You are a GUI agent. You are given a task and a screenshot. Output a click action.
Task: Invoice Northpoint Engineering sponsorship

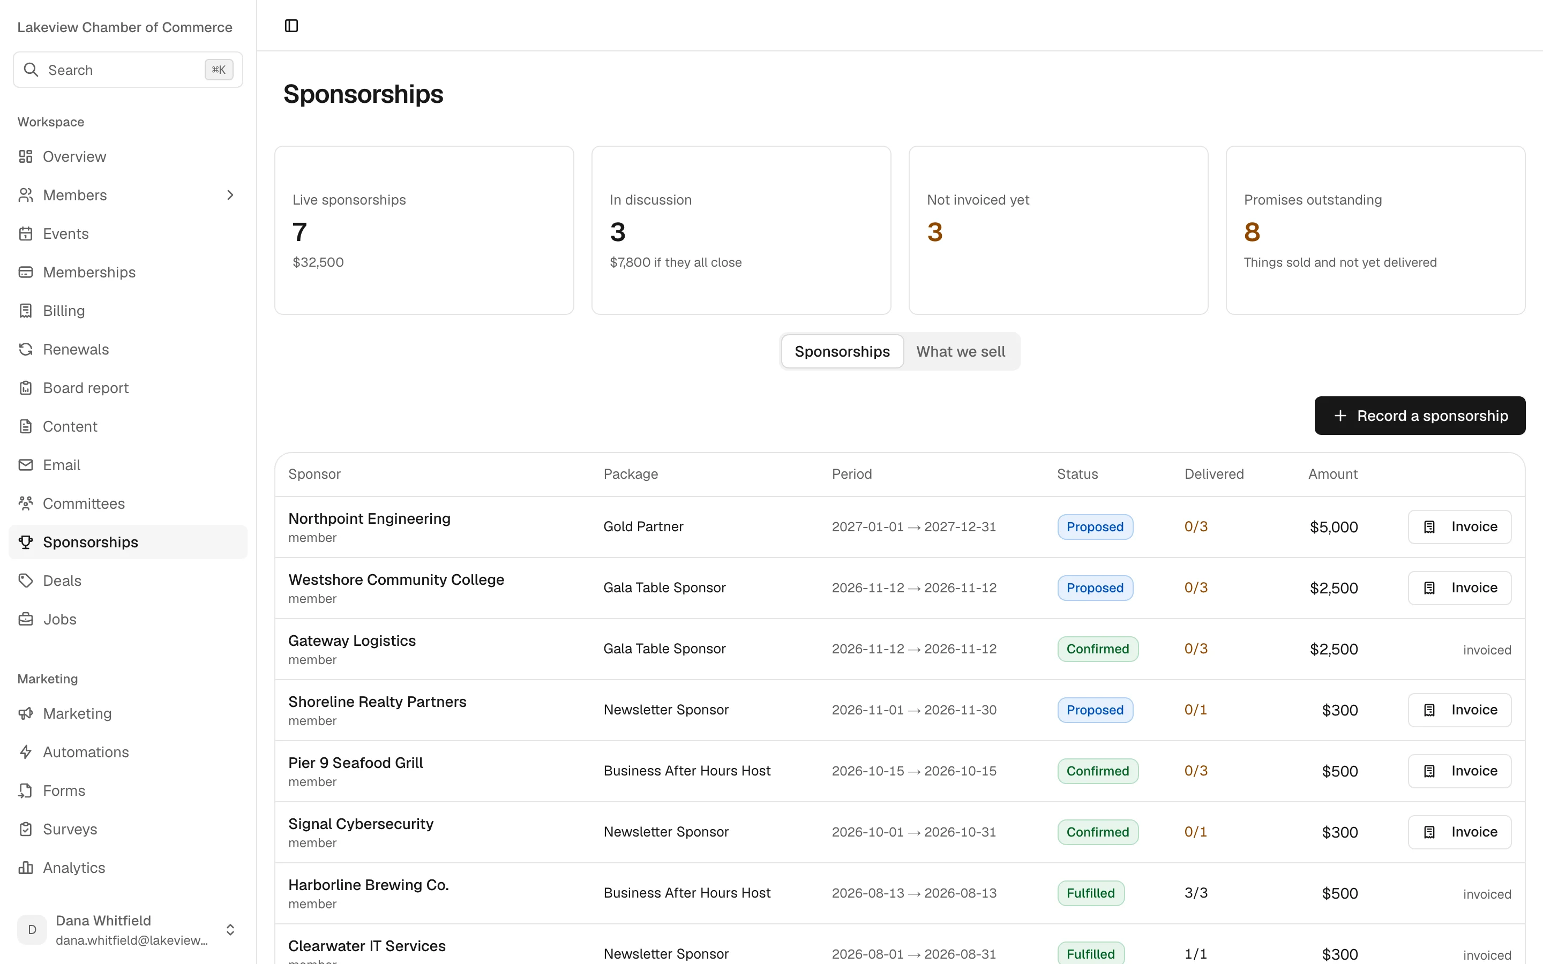click(x=1459, y=526)
